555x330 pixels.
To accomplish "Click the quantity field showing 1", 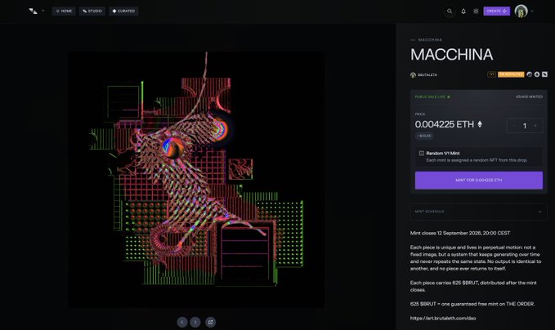I will tap(525, 126).
